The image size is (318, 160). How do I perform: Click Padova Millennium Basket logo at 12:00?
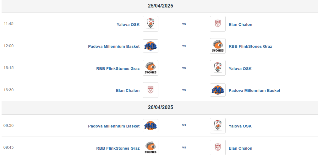click(x=151, y=46)
